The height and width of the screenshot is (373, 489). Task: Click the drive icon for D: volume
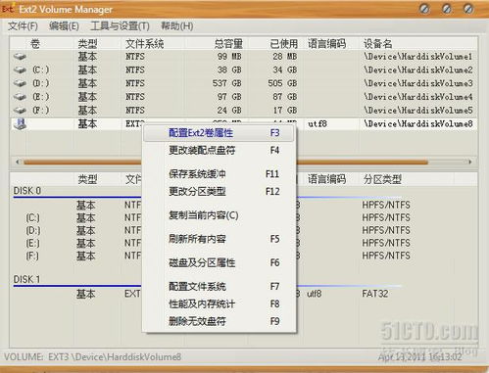[x=20, y=83]
